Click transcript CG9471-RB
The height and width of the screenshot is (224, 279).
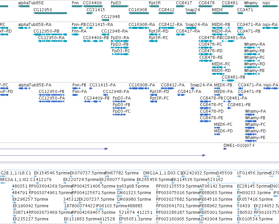coord(249,31)
